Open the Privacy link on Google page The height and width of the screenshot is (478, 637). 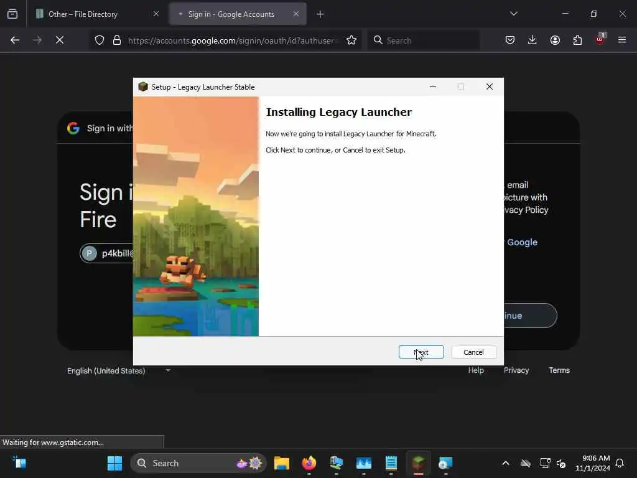point(516,370)
